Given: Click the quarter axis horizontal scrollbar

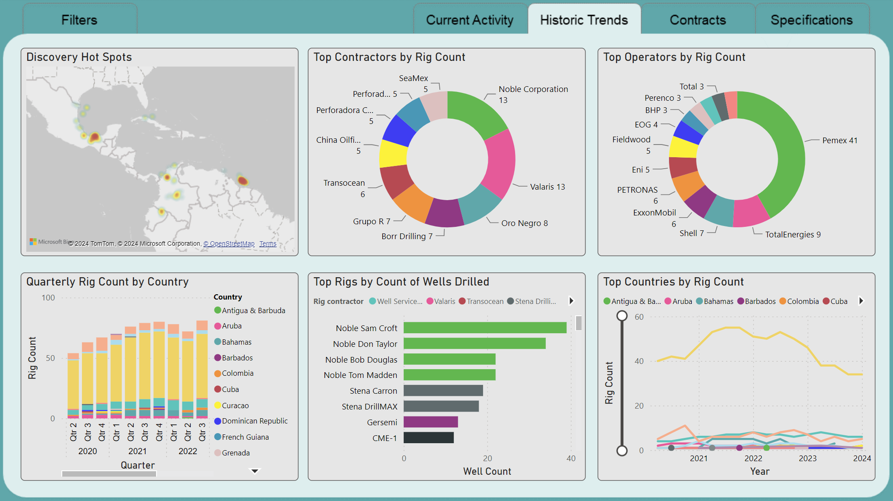Looking at the screenshot, I should (109, 474).
